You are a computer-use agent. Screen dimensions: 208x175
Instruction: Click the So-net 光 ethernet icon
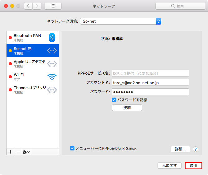click(52, 51)
